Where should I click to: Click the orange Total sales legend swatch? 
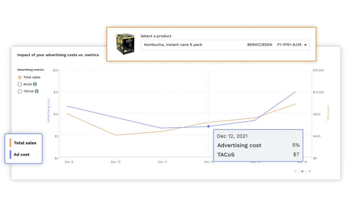[10, 143]
